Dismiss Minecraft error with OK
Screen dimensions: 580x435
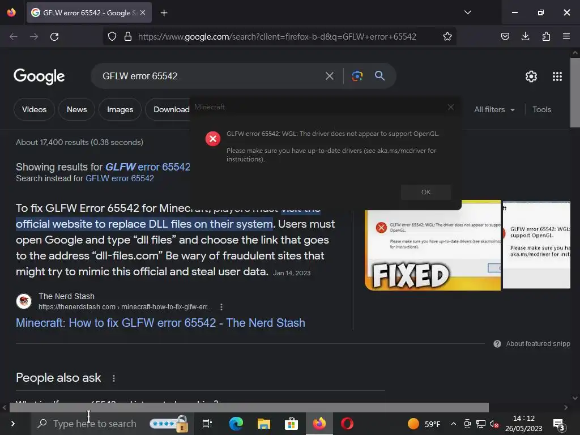(426, 192)
